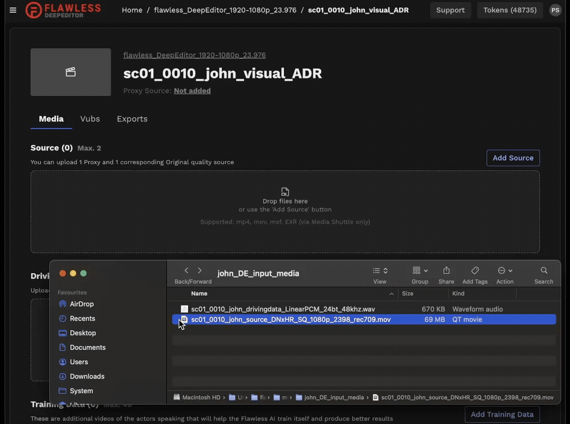The height and width of the screenshot is (424, 570).
Task: Open flawless_DeepEditor_1920-1080p_23.976 breadcrumb
Action: click(225, 10)
